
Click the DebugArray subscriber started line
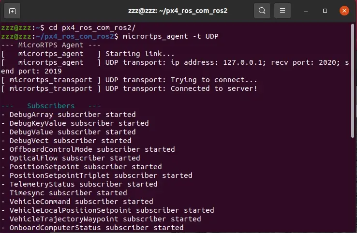[69, 115]
